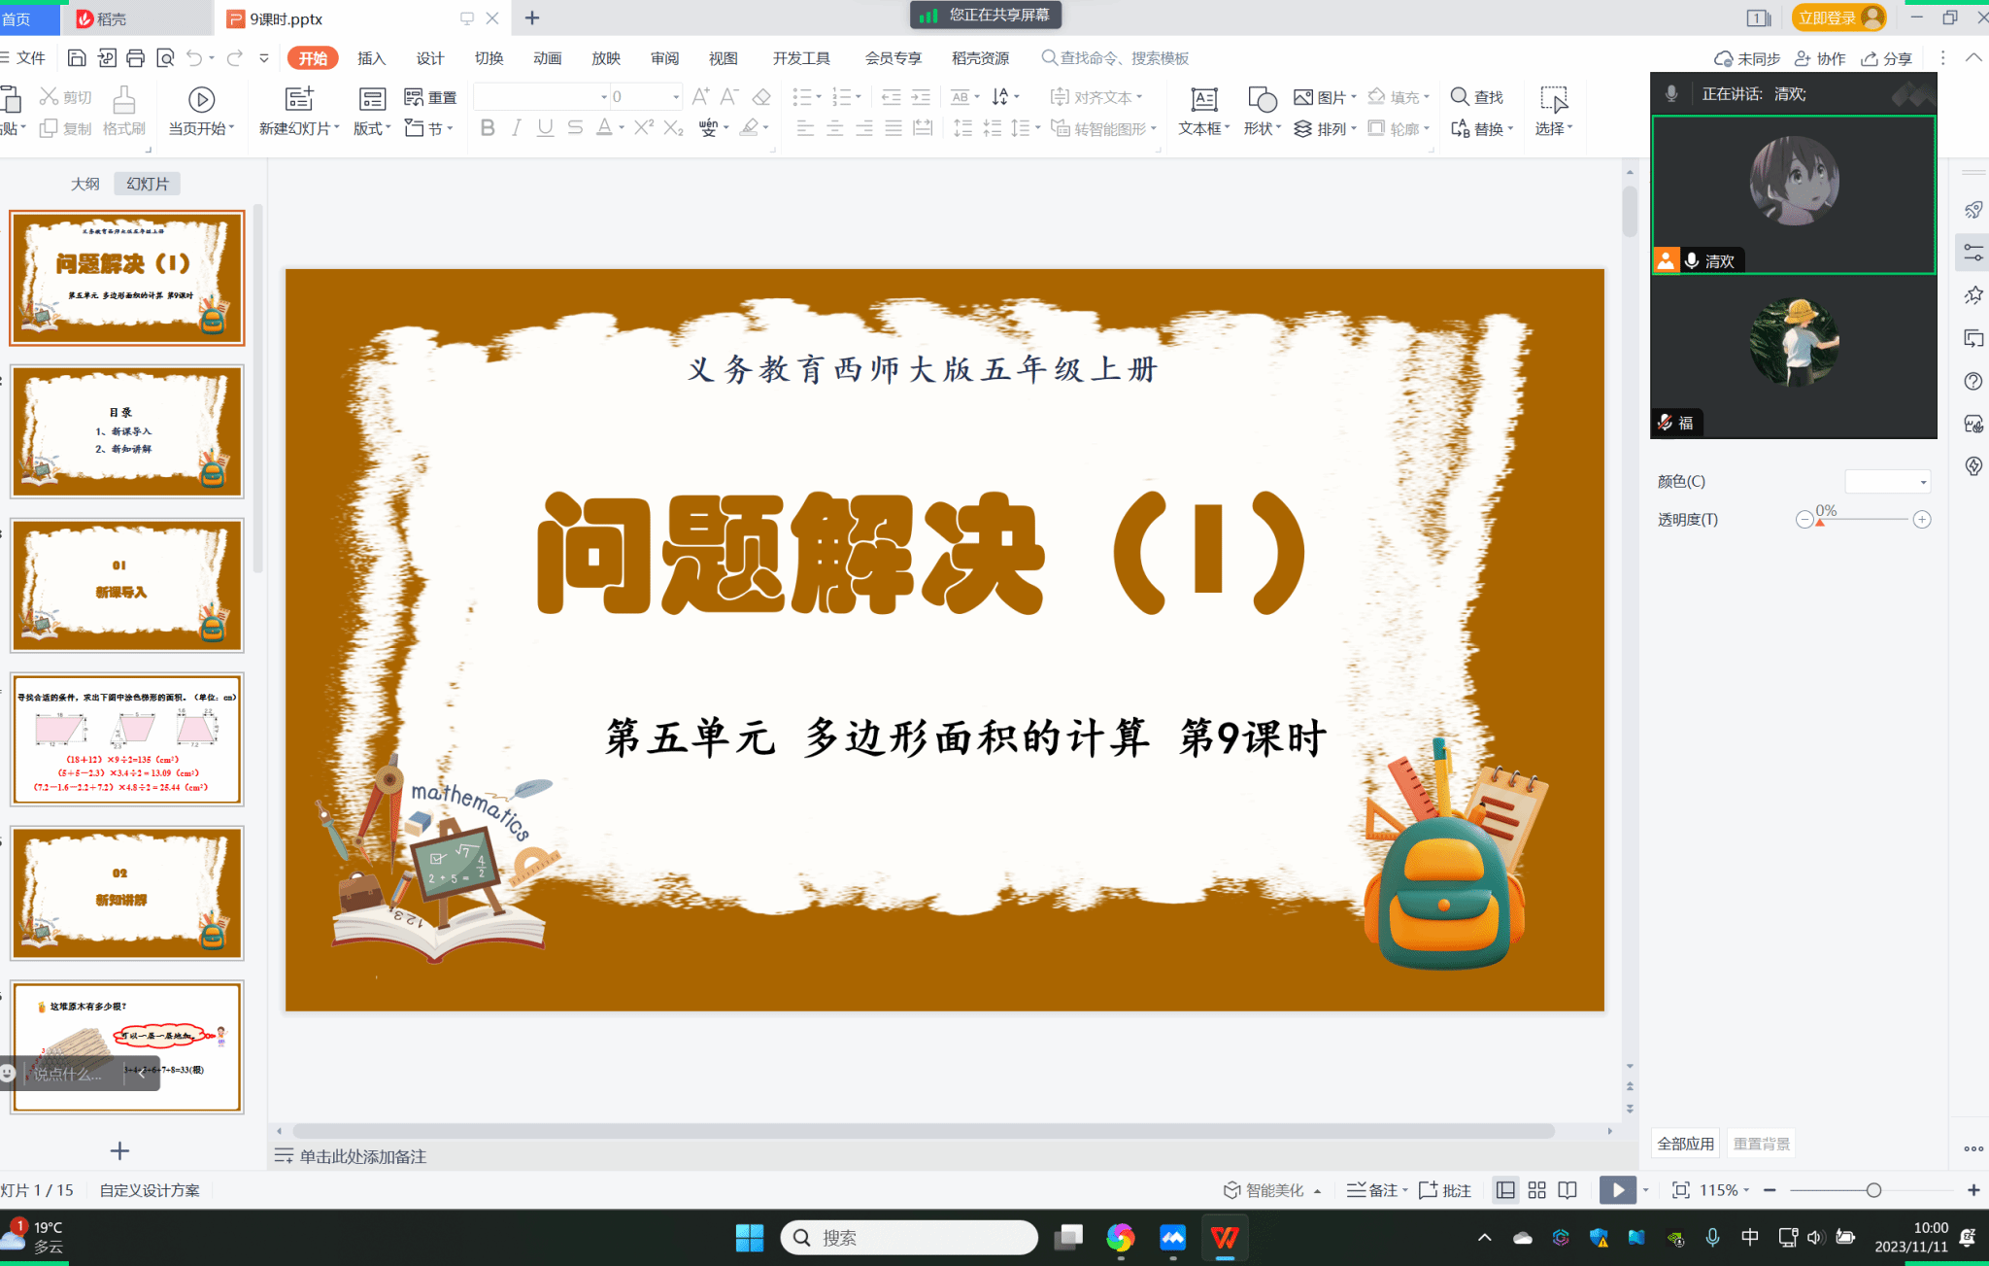Viewport: 1989px width, 1266px height.
Task: Open the background Color dropdown
Action: pos(1887,482)
